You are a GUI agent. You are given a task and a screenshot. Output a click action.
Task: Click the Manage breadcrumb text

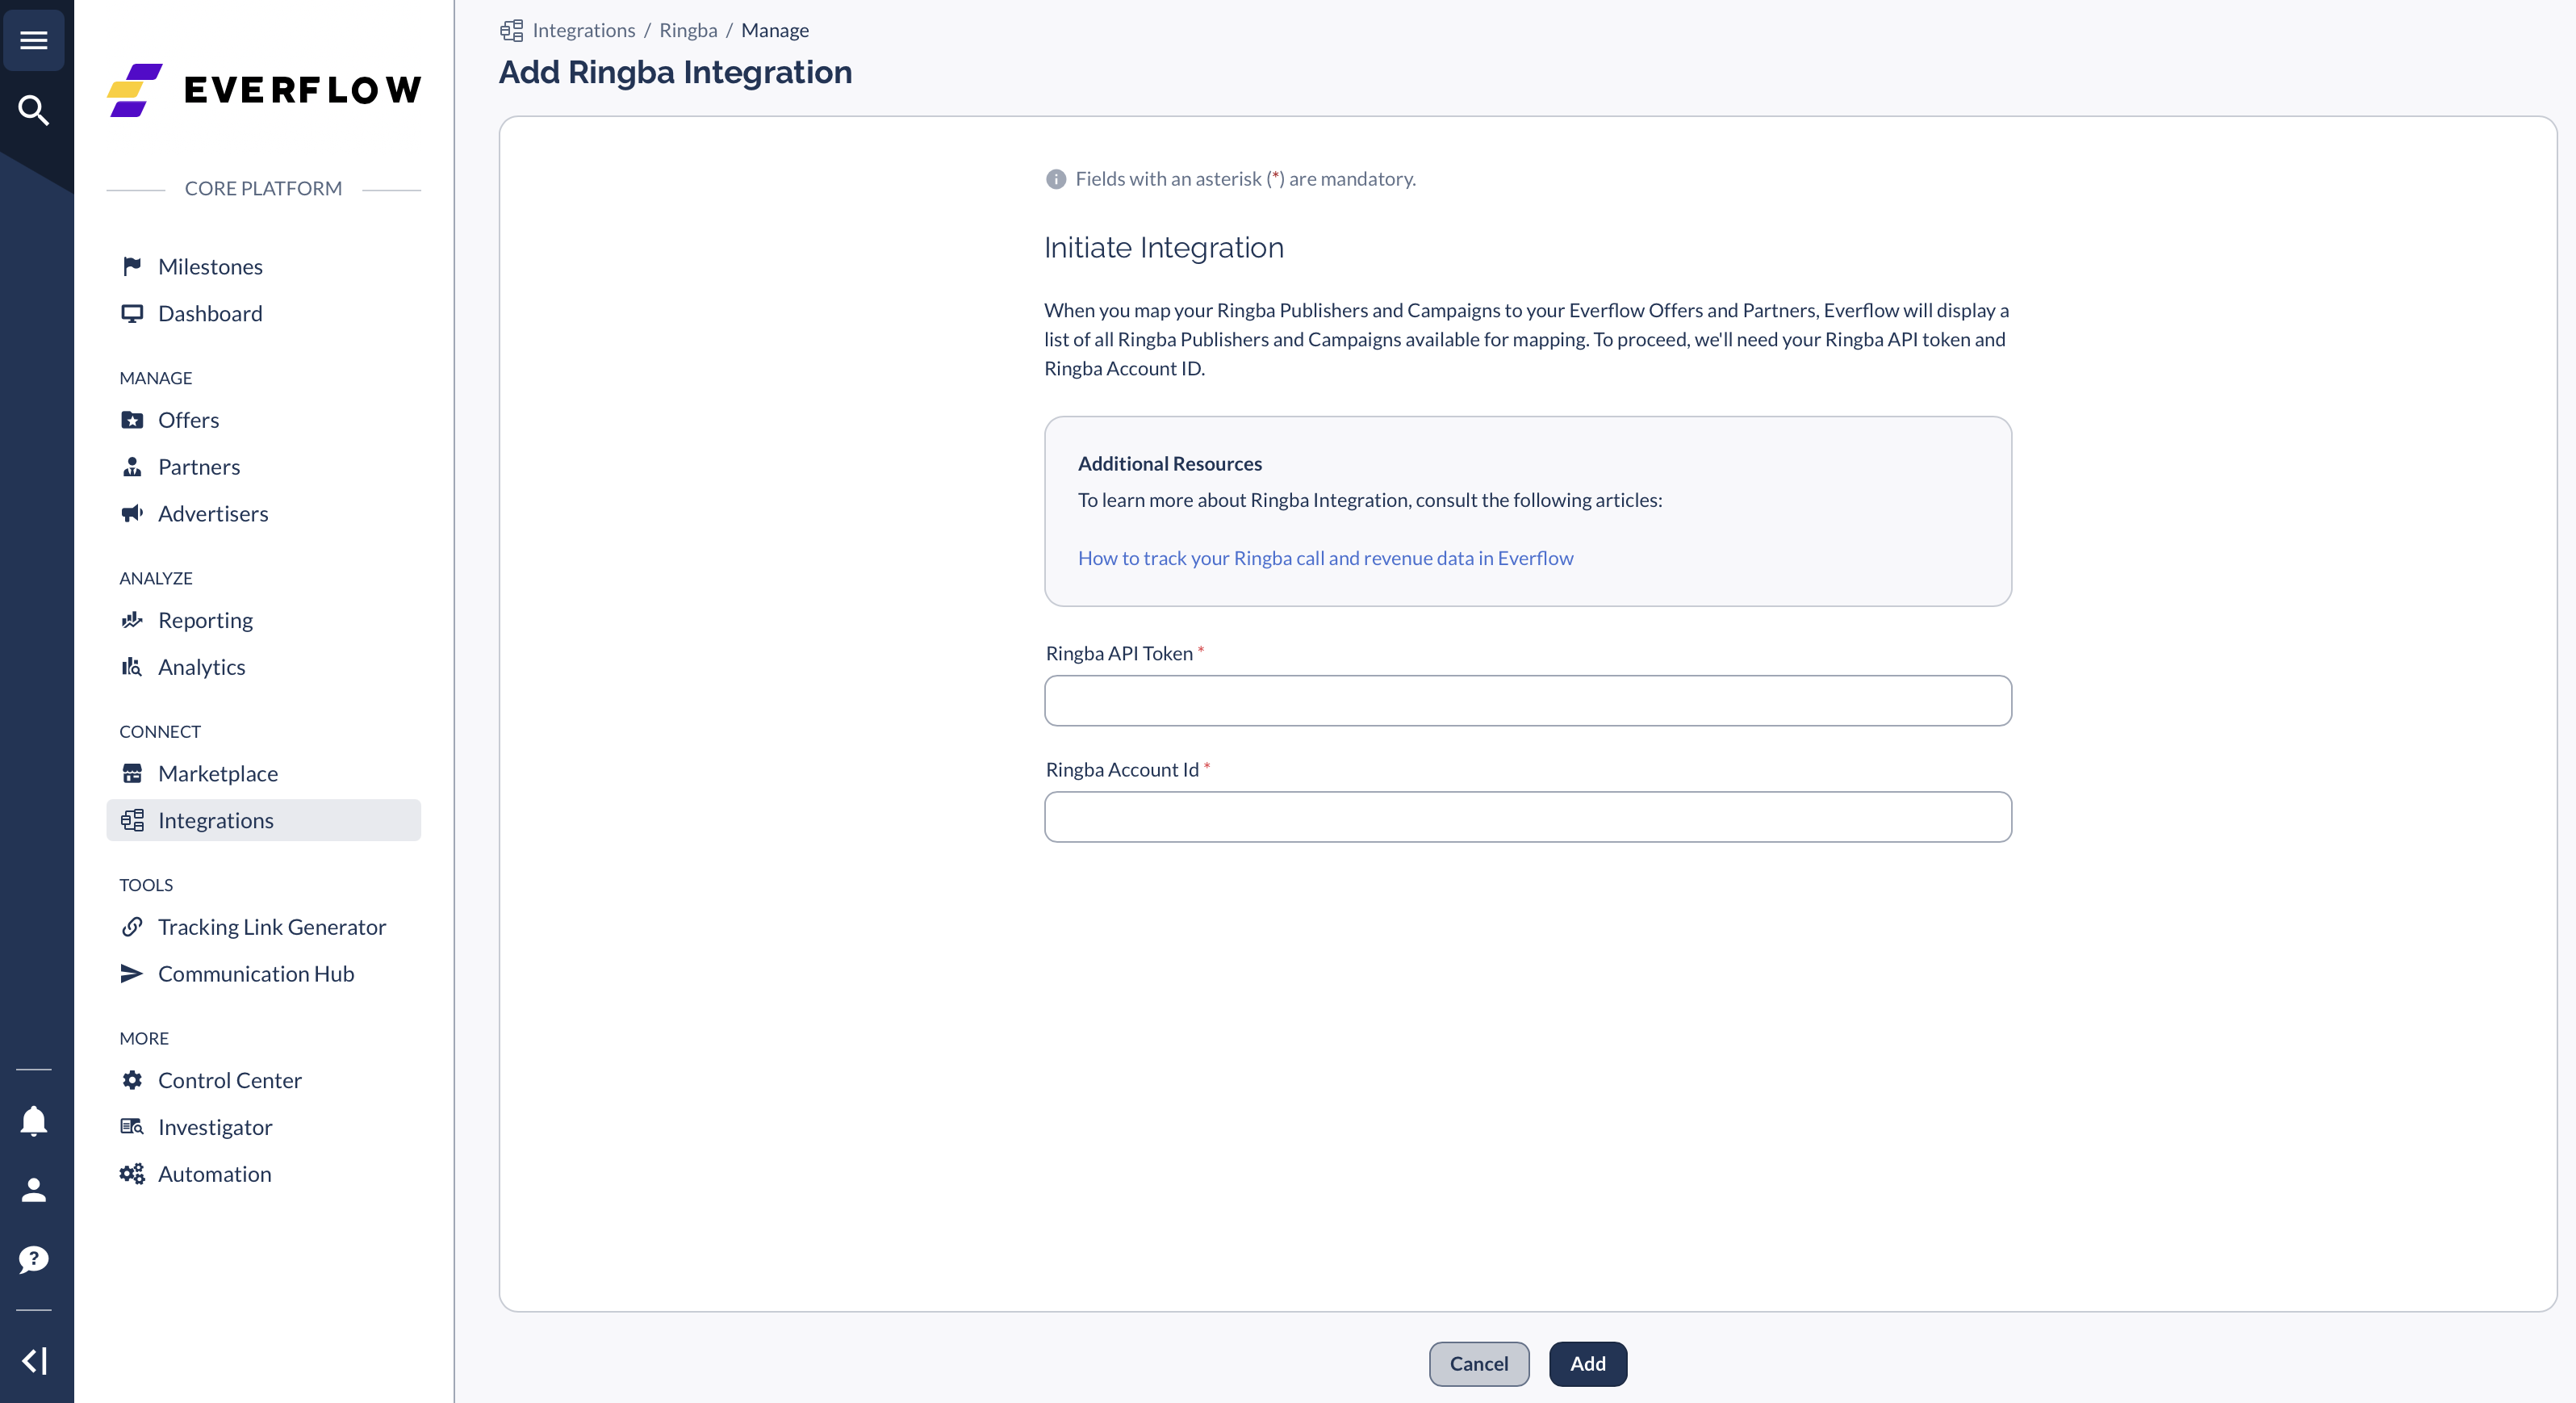click(x=775, y=30)
